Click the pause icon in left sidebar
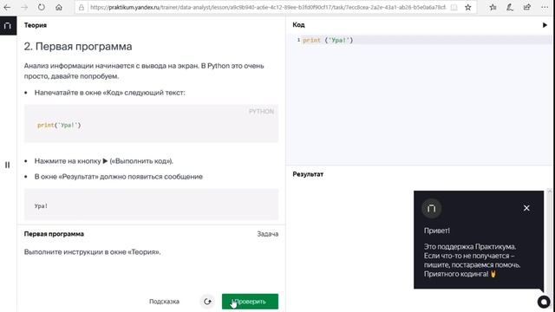The image size is (555, 312). [x=8, y=165]
